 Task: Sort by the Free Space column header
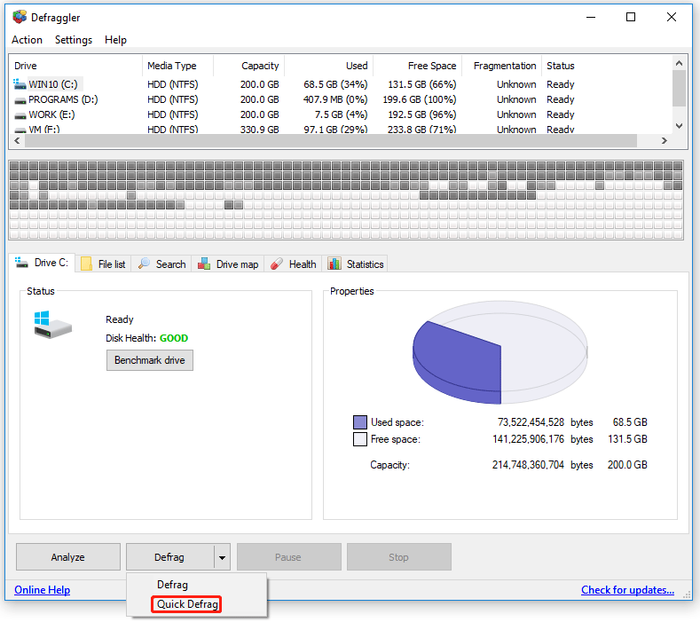coord(417,66)
